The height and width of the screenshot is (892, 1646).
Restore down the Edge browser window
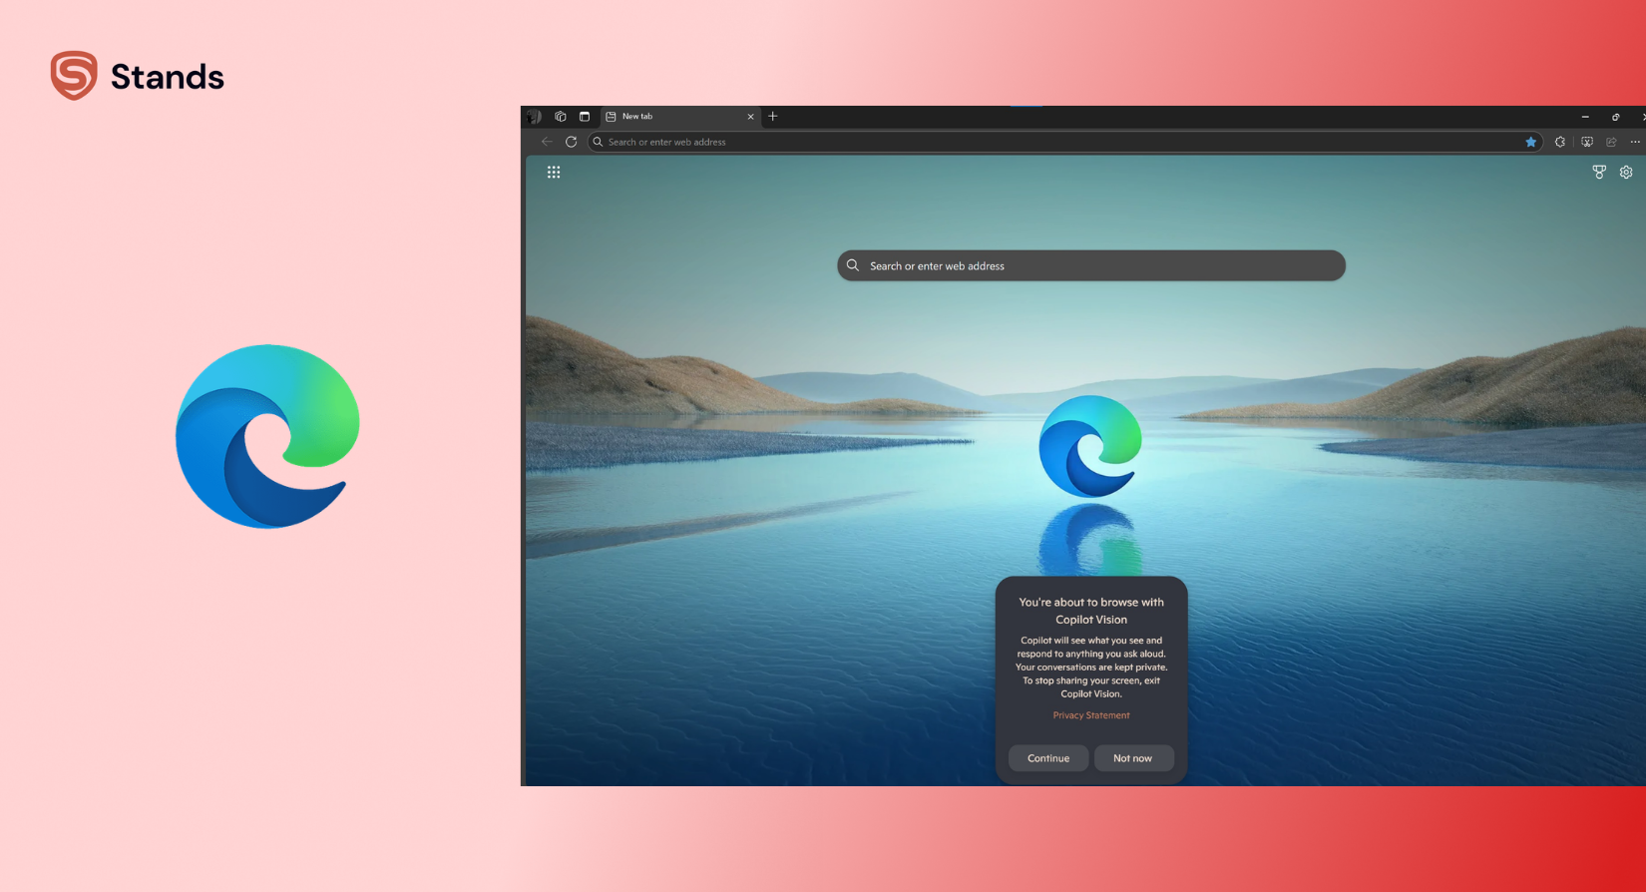1615,117
